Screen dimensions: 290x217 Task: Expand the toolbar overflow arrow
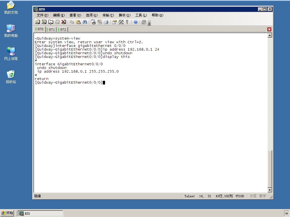[150, 23]
